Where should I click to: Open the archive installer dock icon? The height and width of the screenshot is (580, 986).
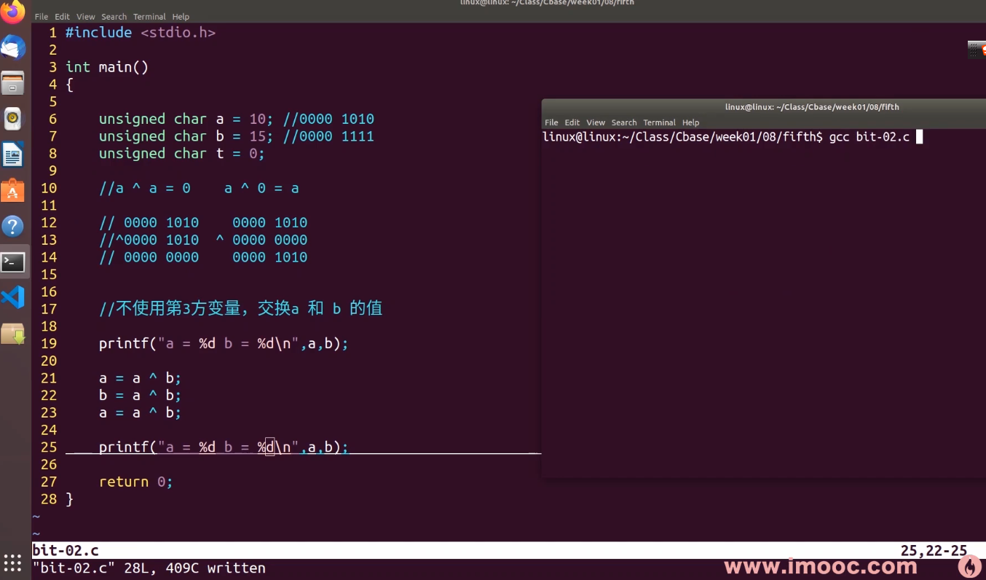click(x=13, y=333)
